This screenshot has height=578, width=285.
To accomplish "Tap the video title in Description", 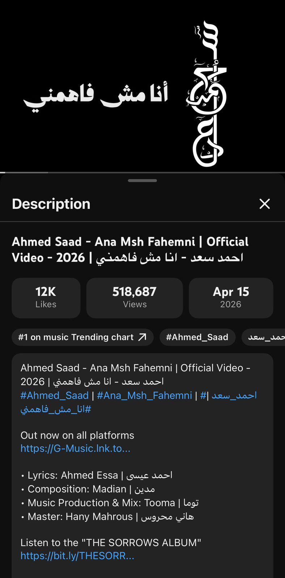I will pyautogui.click(x=130, y=249).
